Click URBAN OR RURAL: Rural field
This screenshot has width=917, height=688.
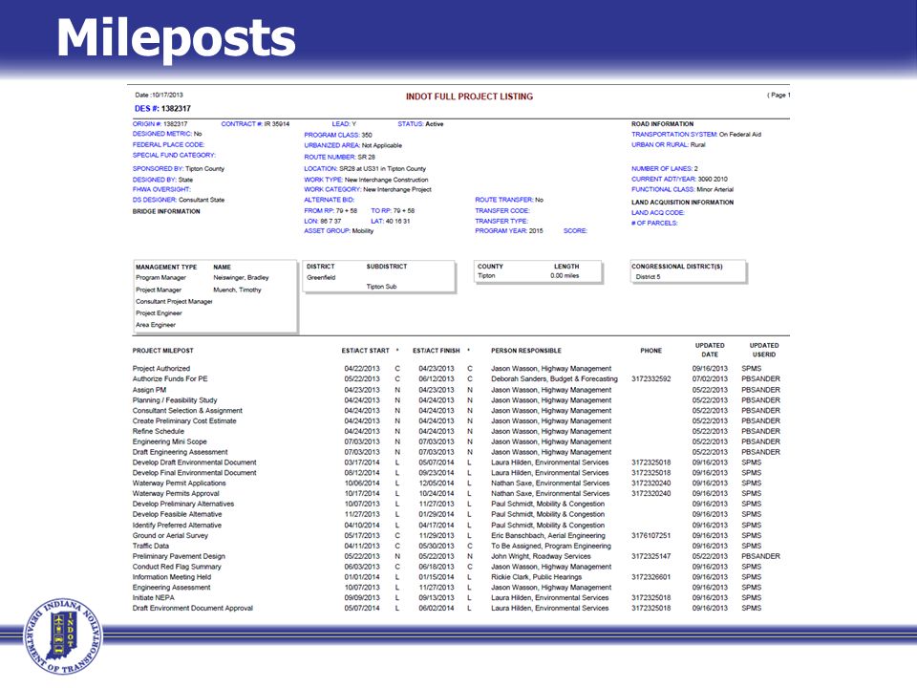(x=669, y=144)
